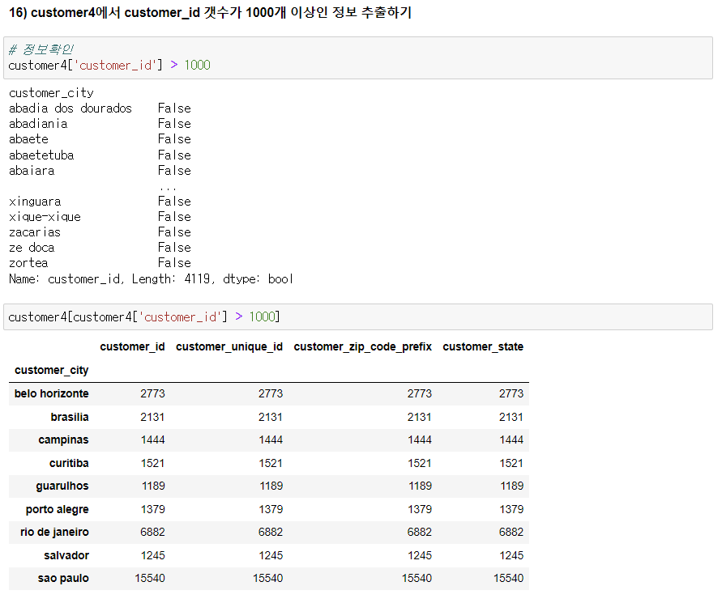Image resolution: width=722 pixels, height=603 pixels.
Task: Click customer_id value 2773 for belo horizonte
Action: tap(152, 393)
